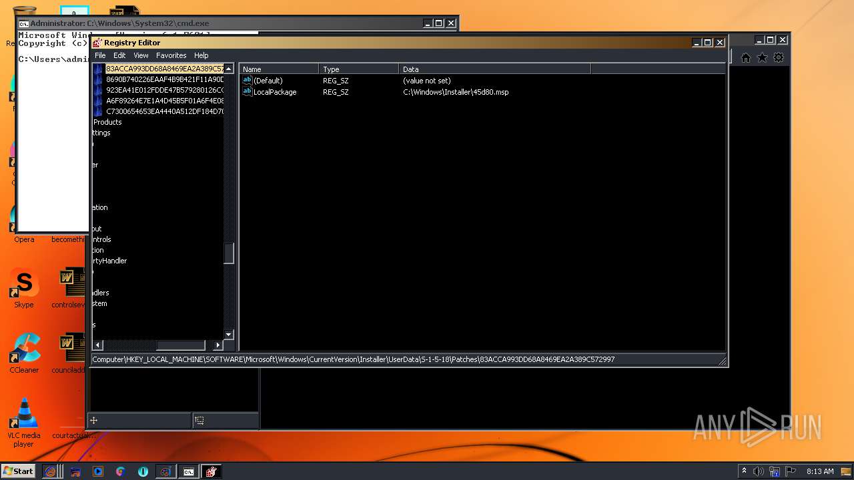Click the LocalPackage REG_SZ type cell

point(336,92)
